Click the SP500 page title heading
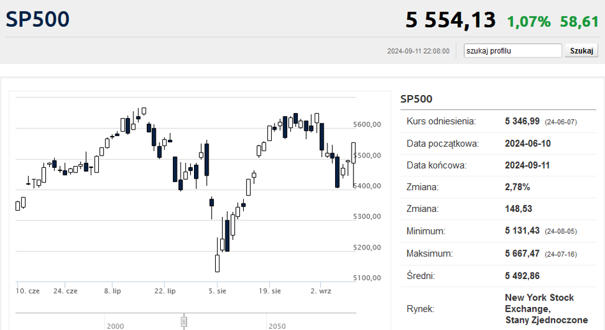Image resolution: width=605 pixels, height=330 pixels. click(38, 19)
